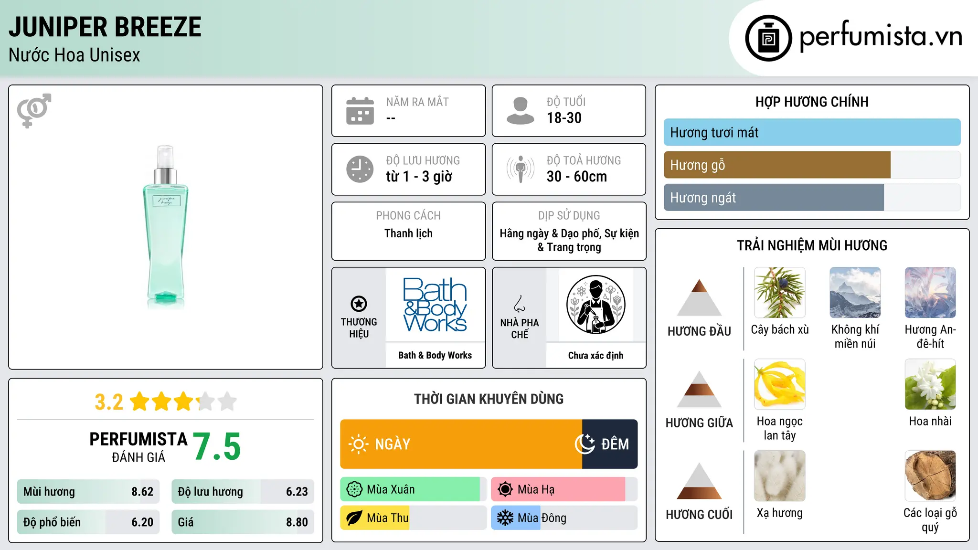Click the Độ phổ biến 6.20 score bar
Screen dimensions: 978x550
click(88, 522)
